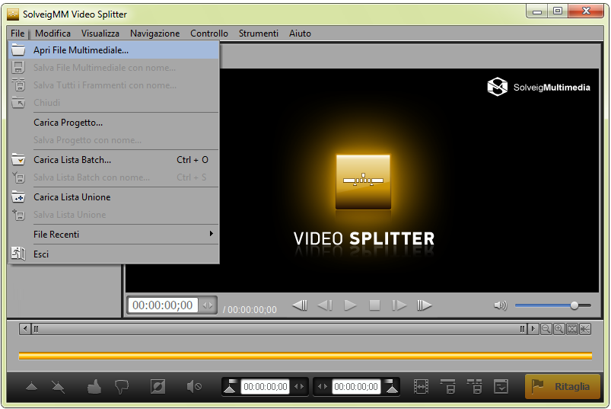This screenshot has width=611, height=409.
Task: Click the stepper arrows beside current time field
Action: [208, 305]
